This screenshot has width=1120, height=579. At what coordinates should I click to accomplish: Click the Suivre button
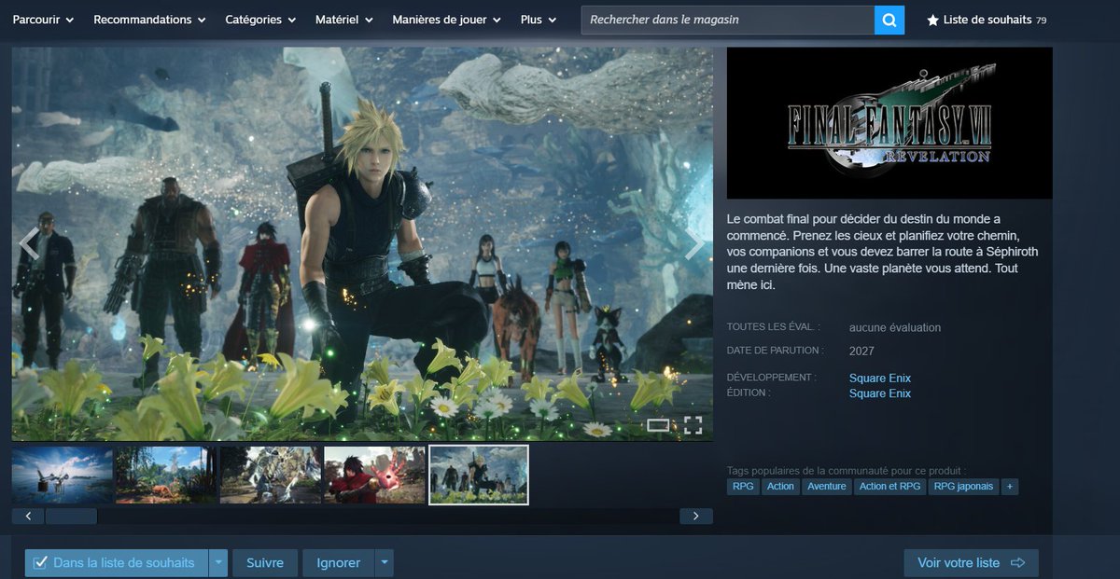(x=265, y=563)
